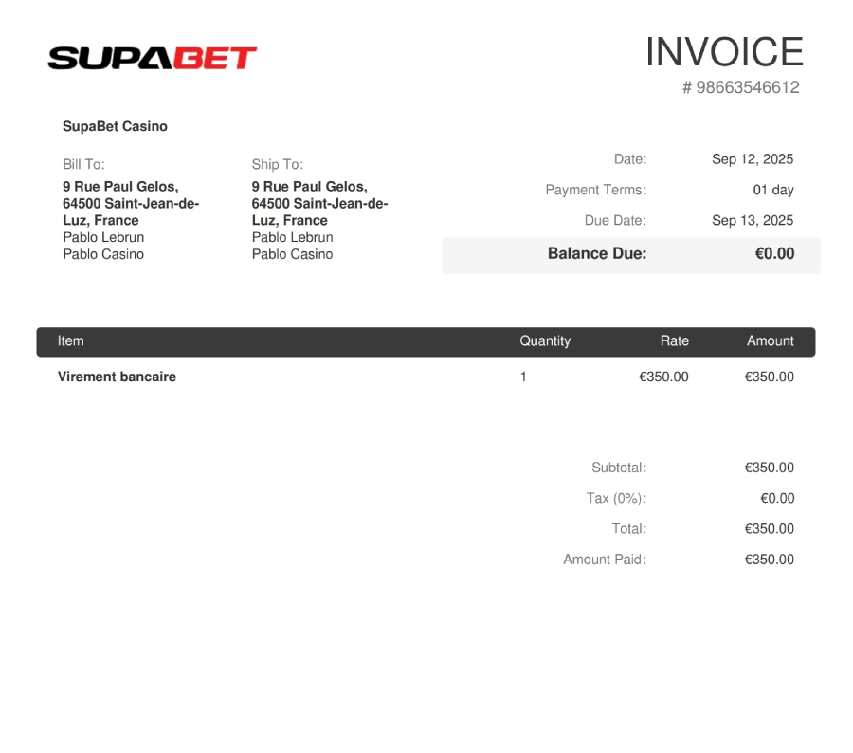The height and width of the screenshot is (753, 853).
Task: Select the SupaBet Casino company name
Action: click(x=115, y=126)
